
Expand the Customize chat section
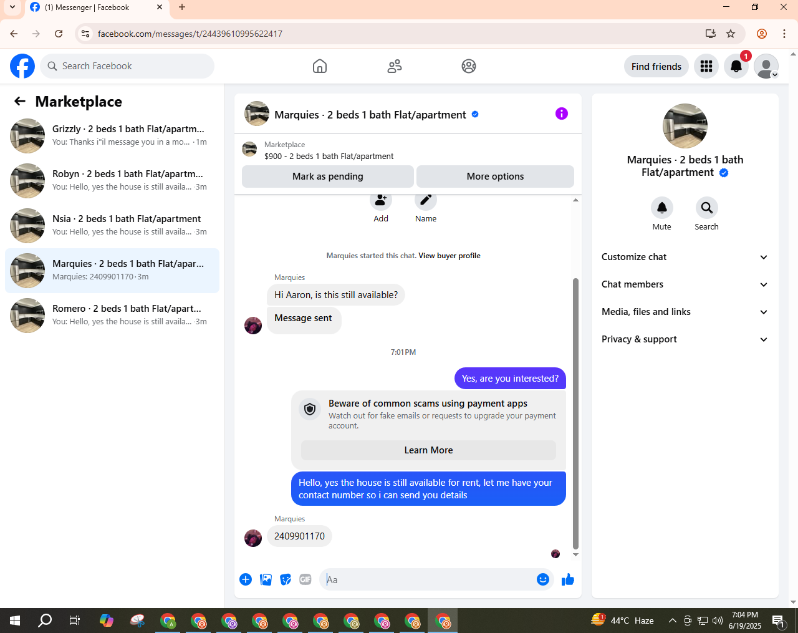point(685,257)
